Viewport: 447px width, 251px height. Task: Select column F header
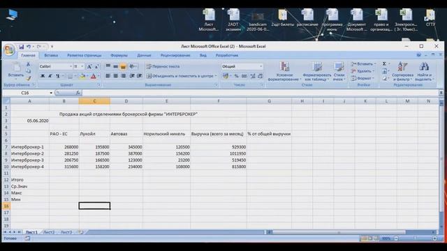(x=219, y=101)
